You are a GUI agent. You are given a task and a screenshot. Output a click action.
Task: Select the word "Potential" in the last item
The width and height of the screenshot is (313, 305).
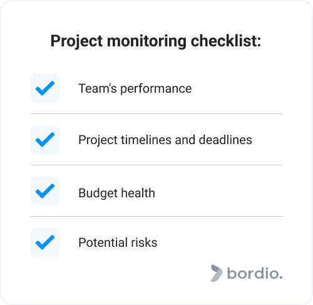click(103, 242)
